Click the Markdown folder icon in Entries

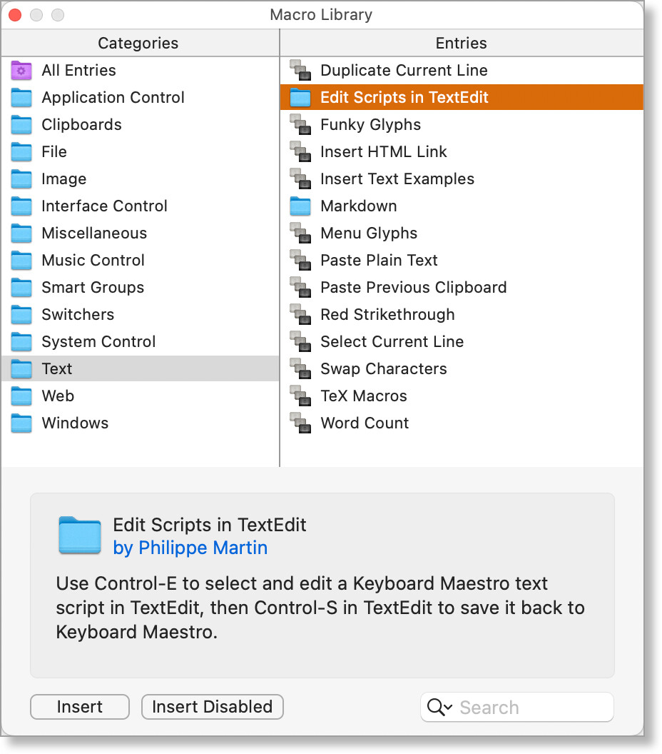pyautogui.click(x=300, y=206)
